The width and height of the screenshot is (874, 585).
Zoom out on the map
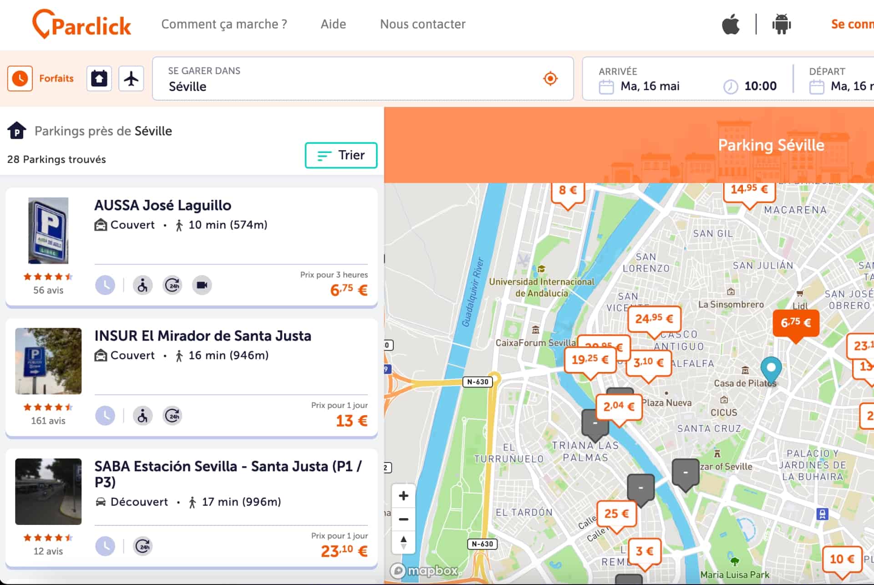tap(403, 519)
